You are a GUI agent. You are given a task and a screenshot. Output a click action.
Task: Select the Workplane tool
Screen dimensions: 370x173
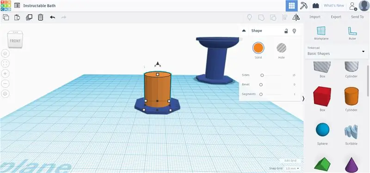tap(321, 33)
